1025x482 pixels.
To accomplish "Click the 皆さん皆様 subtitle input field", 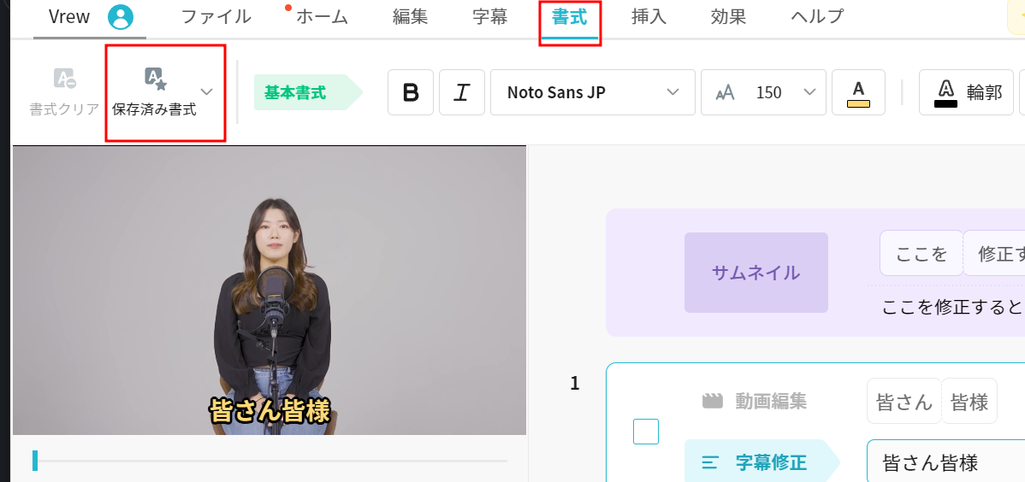I will (x=945, y=461).
